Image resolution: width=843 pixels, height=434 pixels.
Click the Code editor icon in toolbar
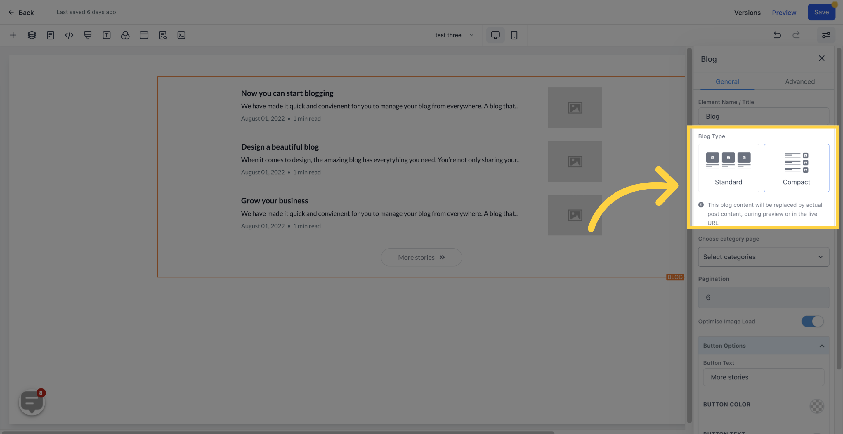(x=69, y=35)
